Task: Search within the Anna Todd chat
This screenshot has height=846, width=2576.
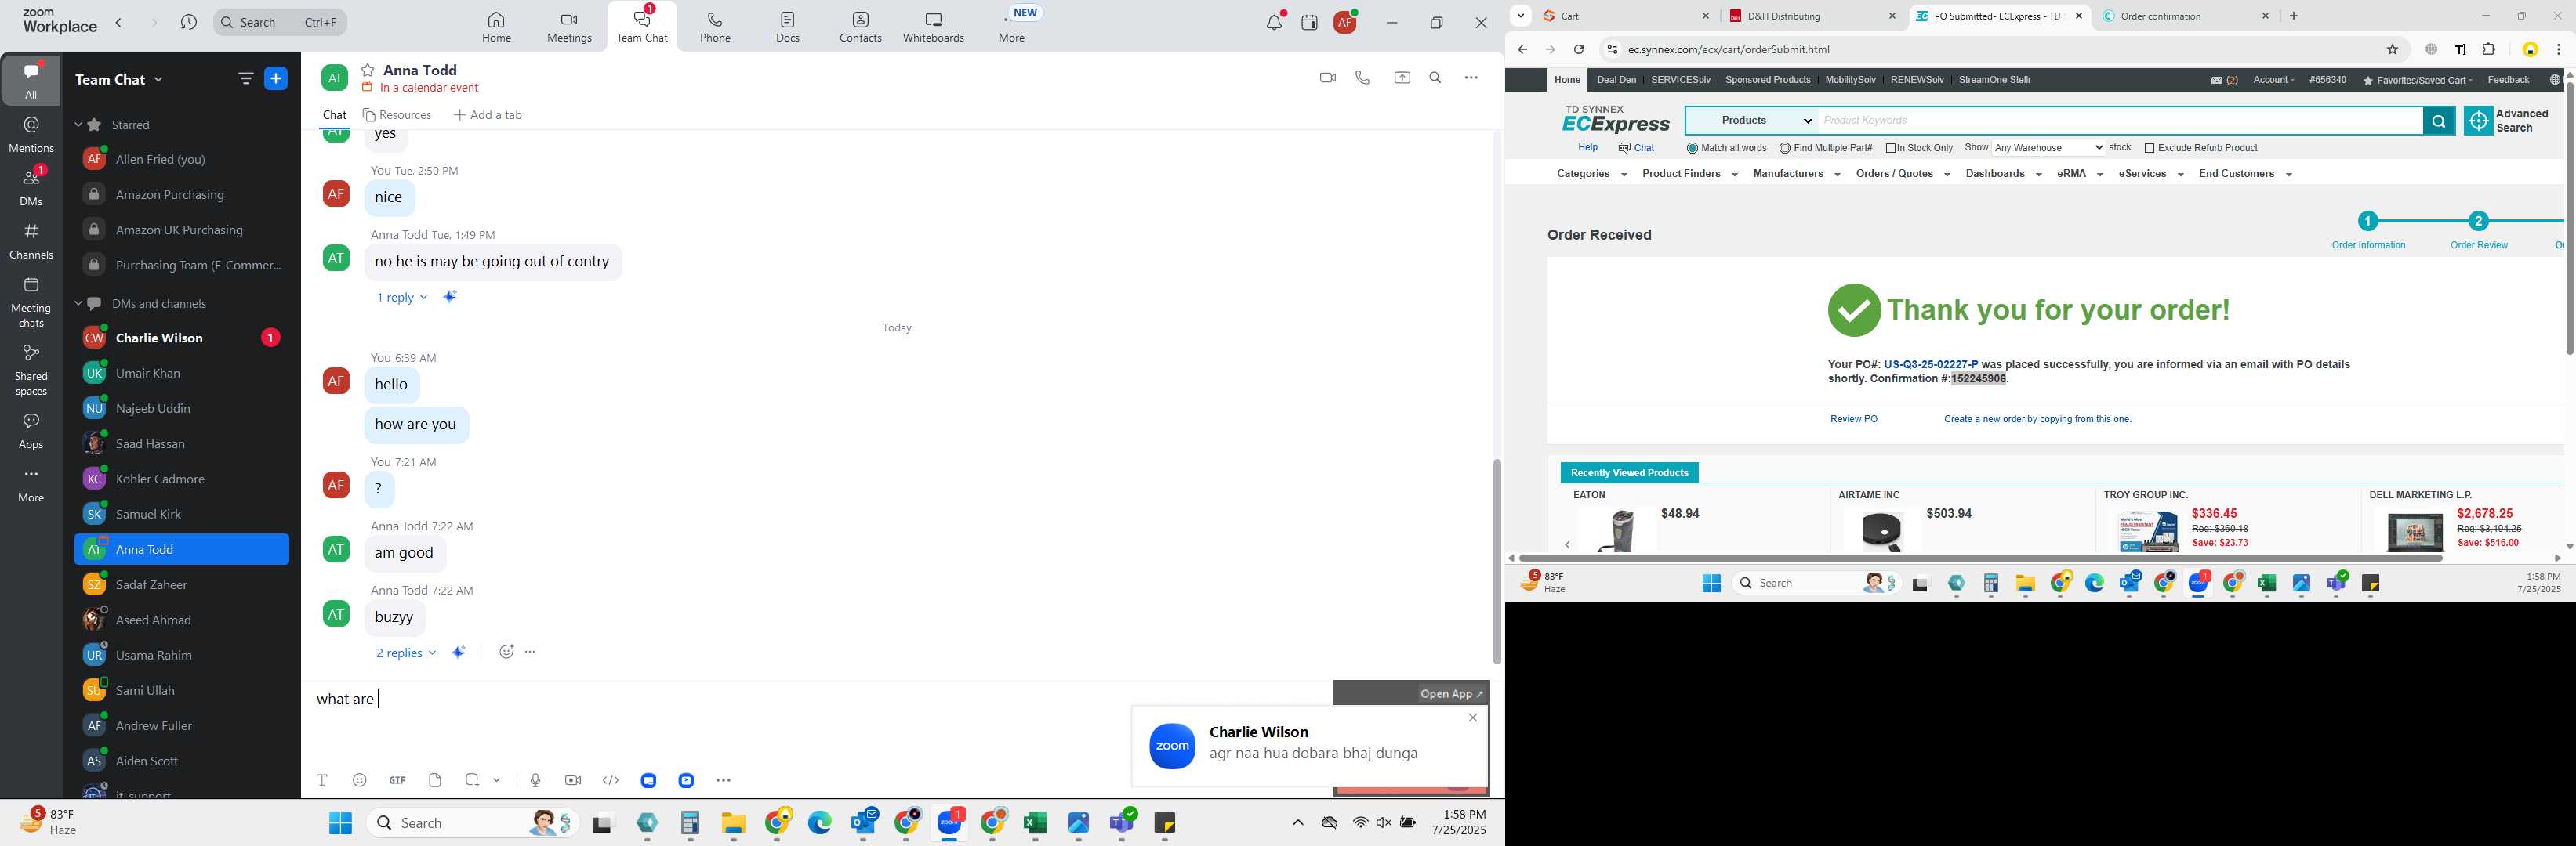Action: pyautogui.click(x=1435, y=78)
